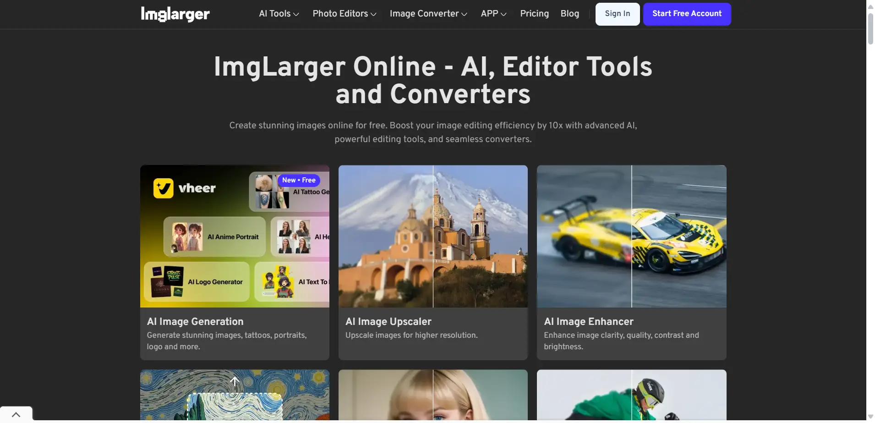Viewport: 875px width, 423px height.
Task: Open the Starry Night painting card
Action: click(235, 395)
